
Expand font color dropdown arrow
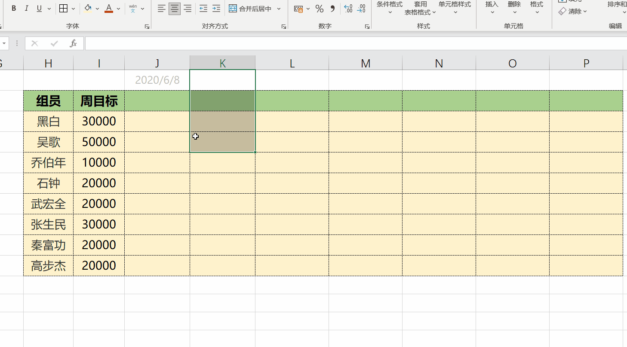tap(119, 9)
